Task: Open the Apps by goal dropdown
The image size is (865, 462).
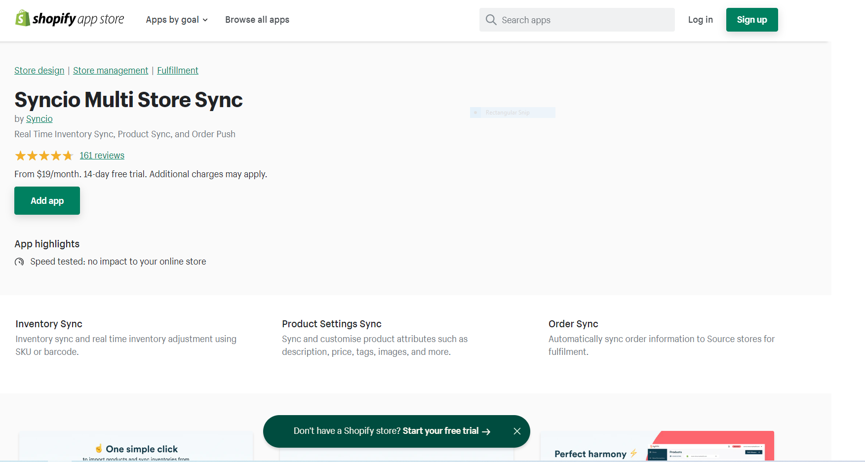Action: coord(176,20)
